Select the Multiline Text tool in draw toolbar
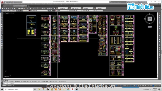Image resolution: width=162 pixels, height=91 pixels. (2, 47)
